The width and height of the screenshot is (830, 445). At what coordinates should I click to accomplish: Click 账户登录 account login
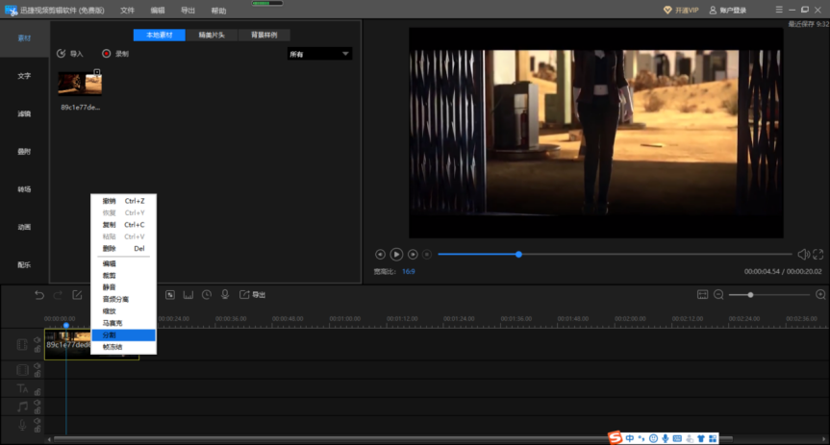click(727, 10)
